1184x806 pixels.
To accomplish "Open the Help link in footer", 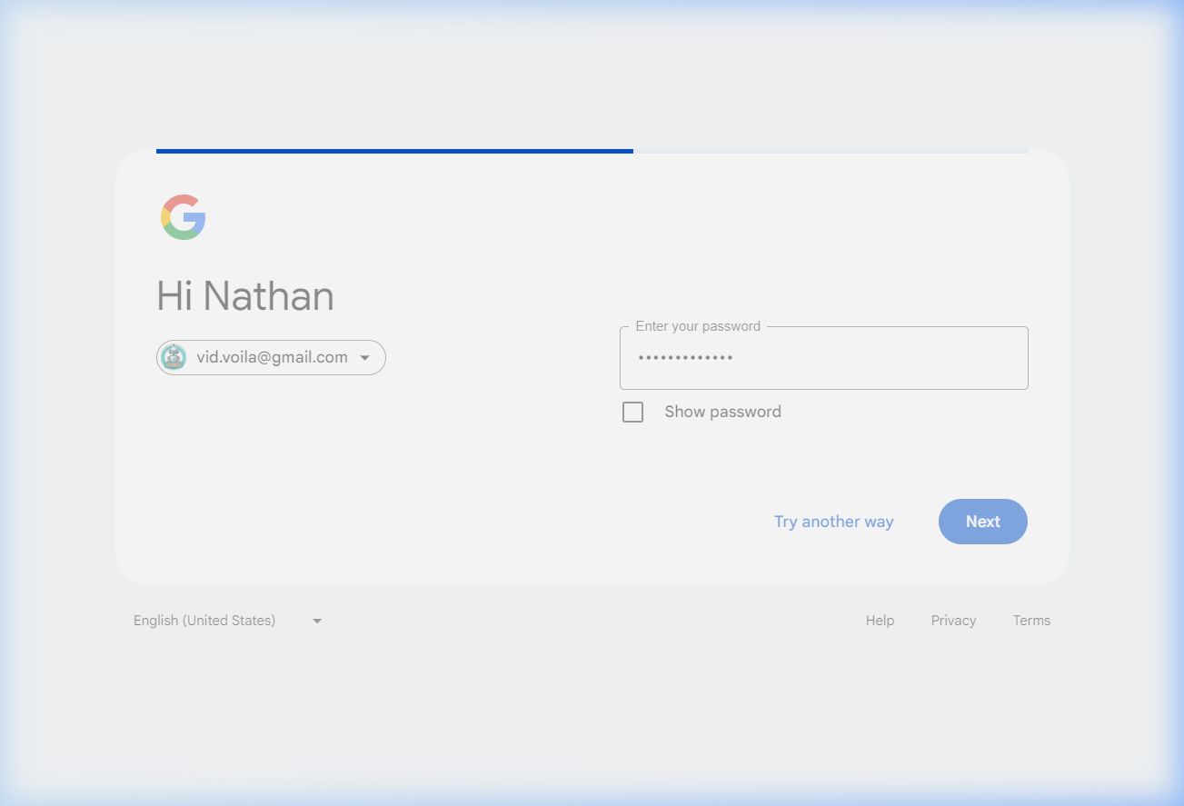I will (x=880, y=621).
